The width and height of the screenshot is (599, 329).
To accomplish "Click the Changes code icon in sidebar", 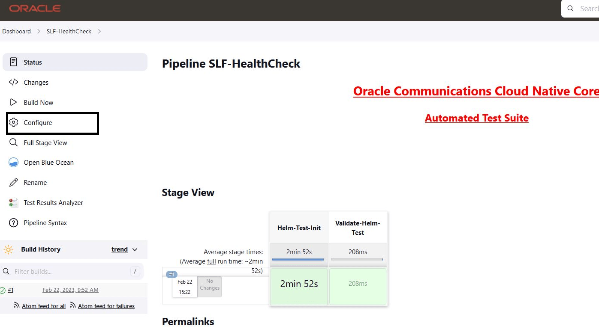I will click(x=13, y=82).
